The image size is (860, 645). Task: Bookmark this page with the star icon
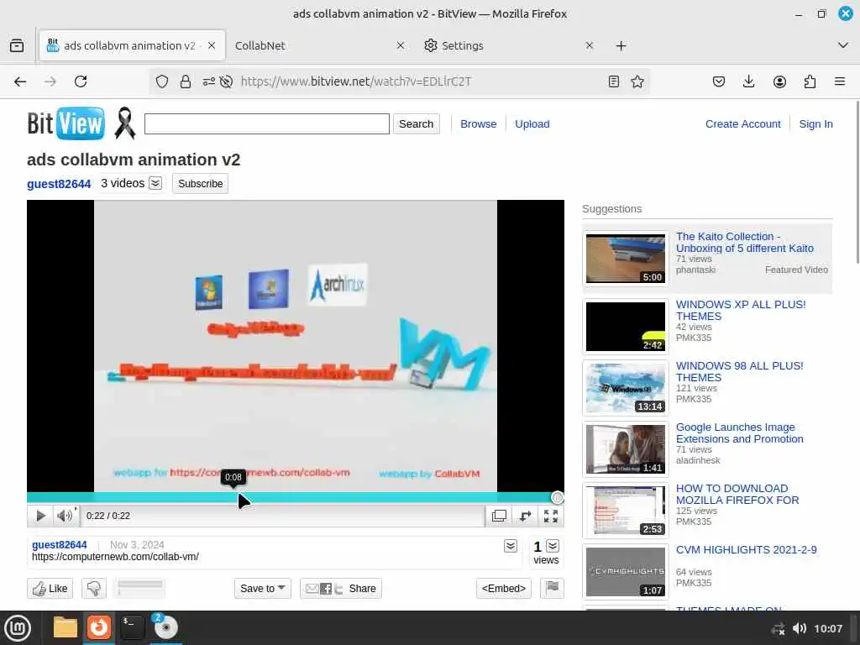[637, 81]
